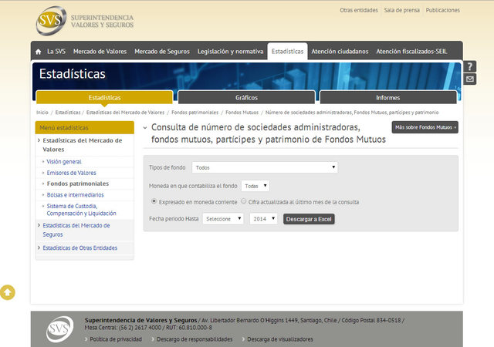Open the year 2014 dropdown
The image size is (494, 347).
coord(263,218)
